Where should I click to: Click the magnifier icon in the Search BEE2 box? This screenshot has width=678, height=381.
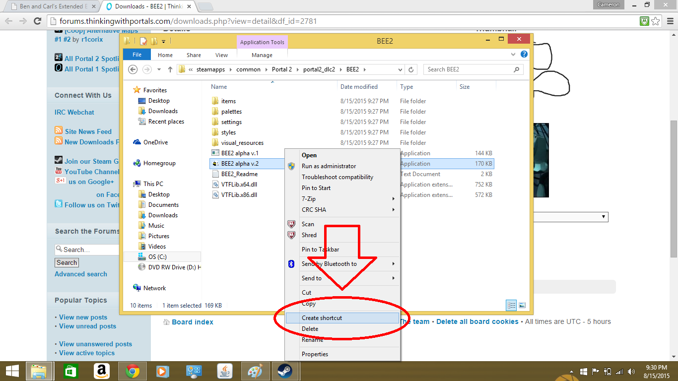click(x=517, y=69)
